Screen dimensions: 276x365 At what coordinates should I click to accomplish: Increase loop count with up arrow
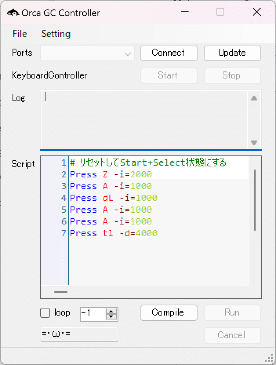click(112, 311)
